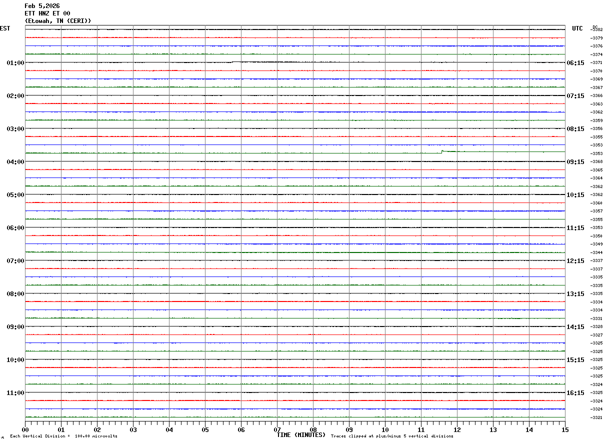The width and height of the screenshot is (605, 443).
Task: Click the 06:15 UTC time label
Action: 575,63
